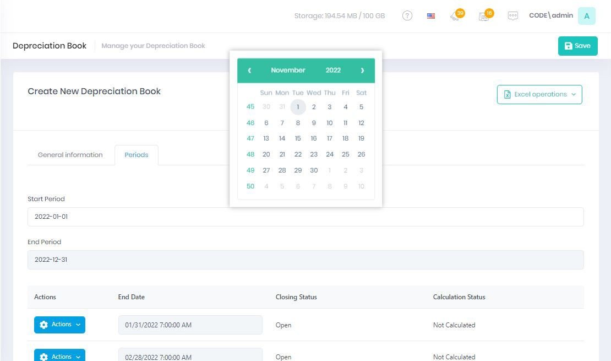Go to previous month in calendar
Image resolution: width=611 pixels, height=361 pixels.
[x=249, y=71]
